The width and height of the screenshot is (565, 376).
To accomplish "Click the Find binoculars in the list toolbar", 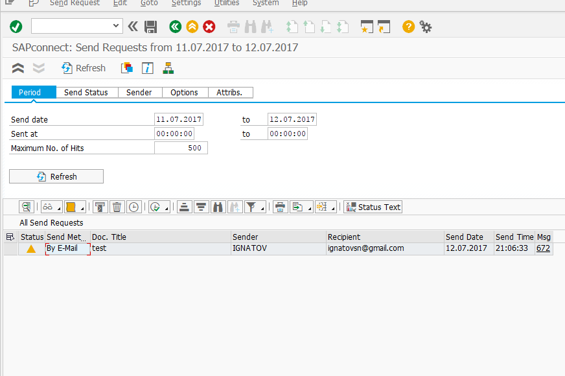I will point(218,207).
